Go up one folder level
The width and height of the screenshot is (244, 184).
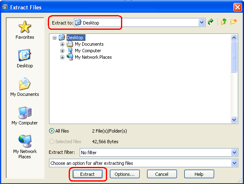pos(224,22)
